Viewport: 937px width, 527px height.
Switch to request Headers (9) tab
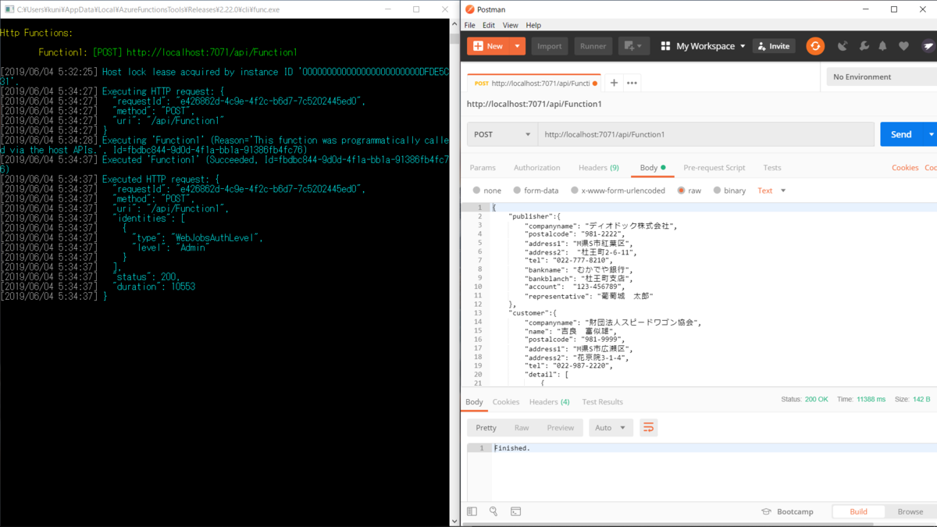tap(599, 168)
